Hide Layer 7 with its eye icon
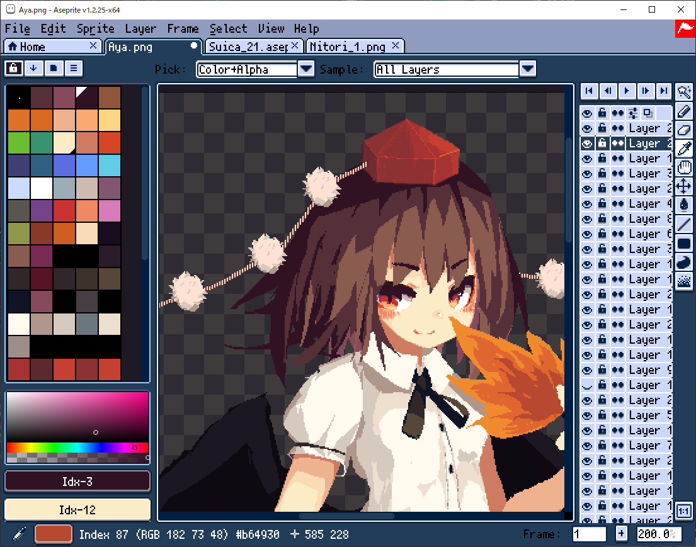The image size is (696, 547). (587, 446)
